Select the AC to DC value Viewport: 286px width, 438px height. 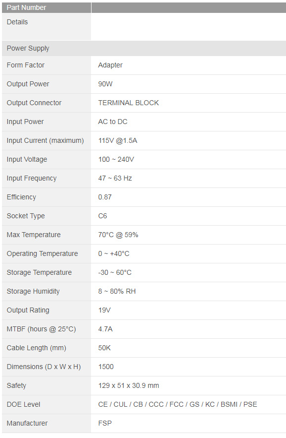(x=113, y=122)
